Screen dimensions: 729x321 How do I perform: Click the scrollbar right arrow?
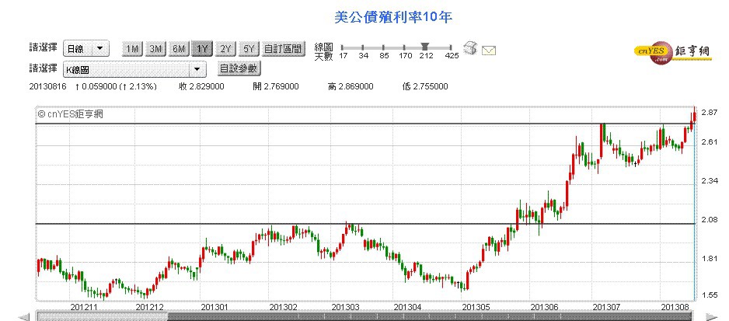(x=712, y=317)
